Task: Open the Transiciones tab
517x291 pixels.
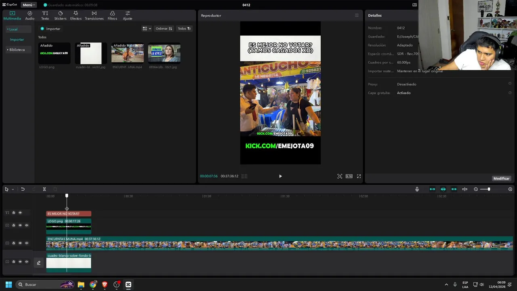Action: coord(94,15)
